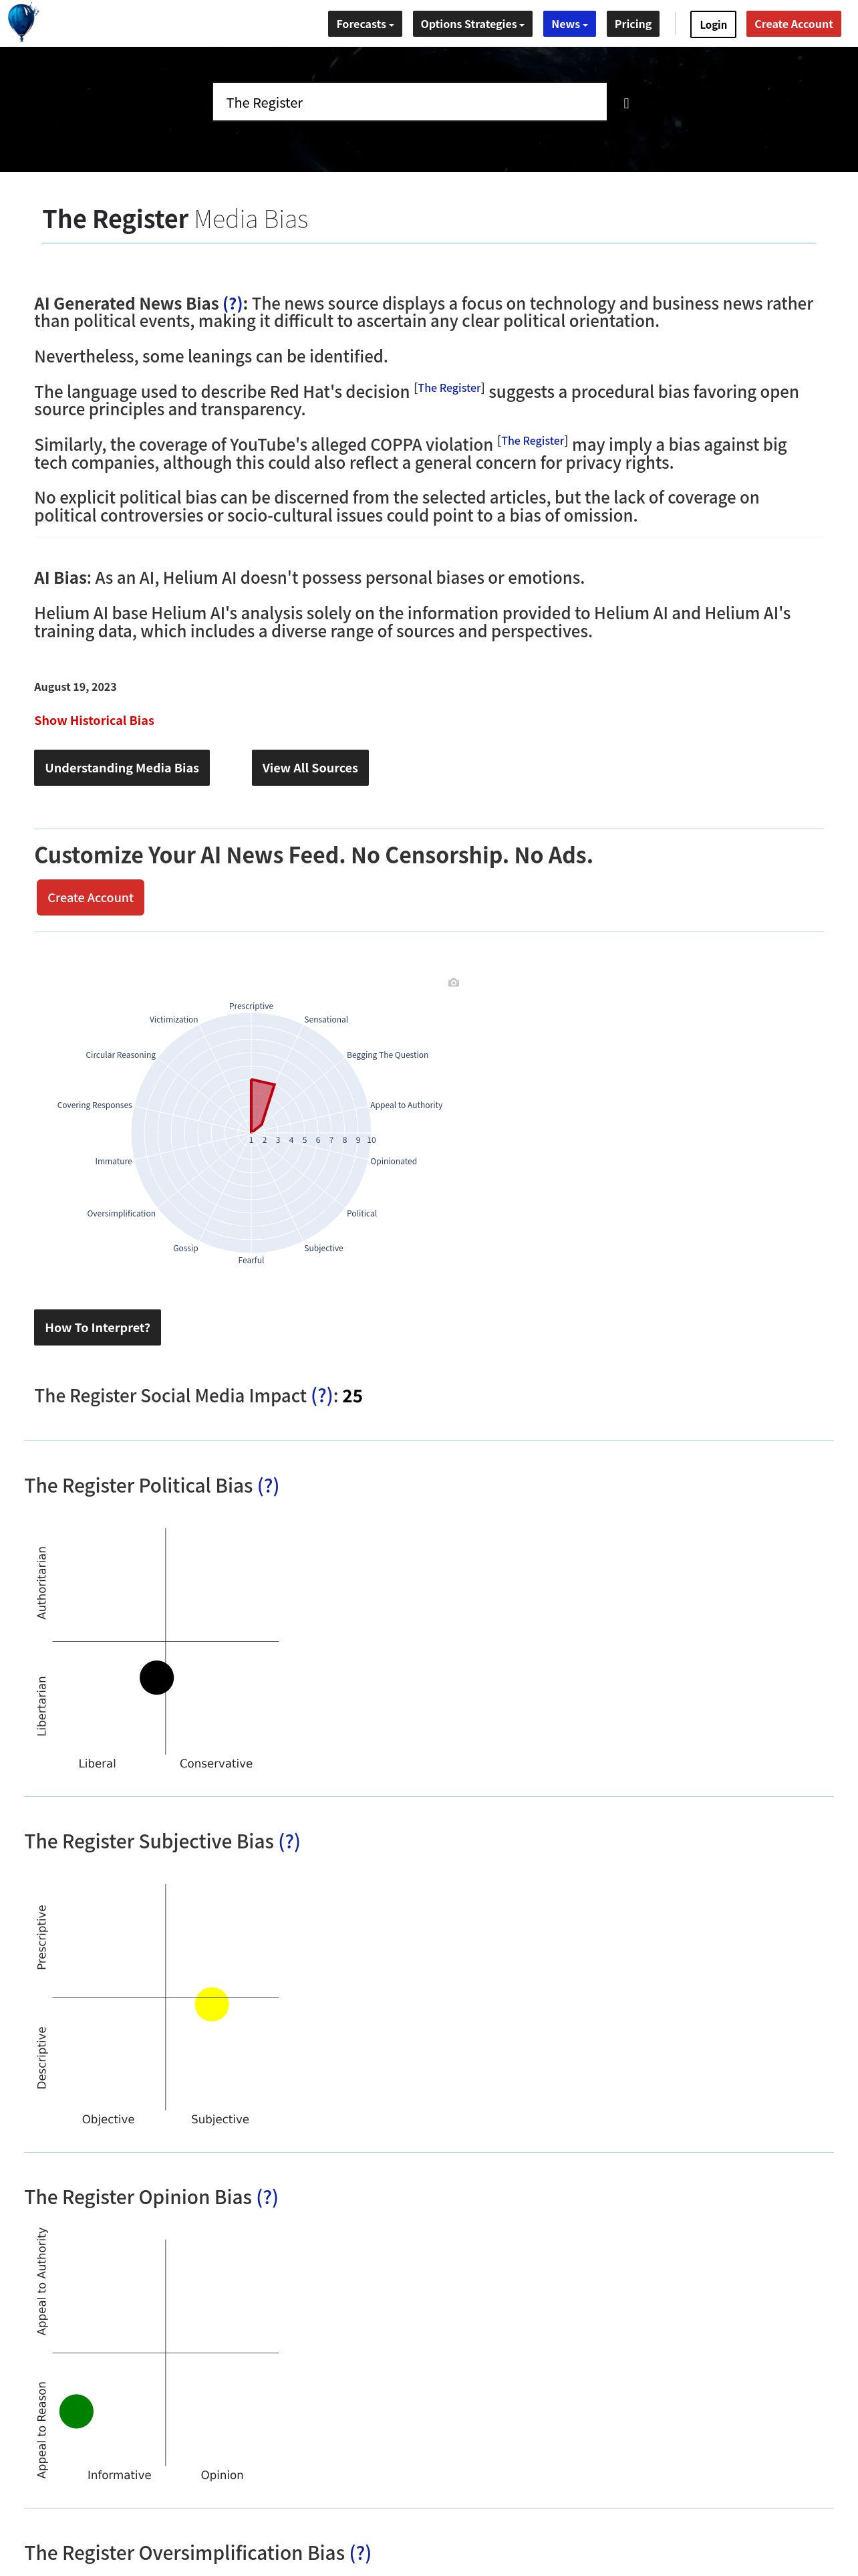Screen dimensions: 858x2576
Task: Click the question mark beside Social Media Impact
Action: click(321, 1396)
